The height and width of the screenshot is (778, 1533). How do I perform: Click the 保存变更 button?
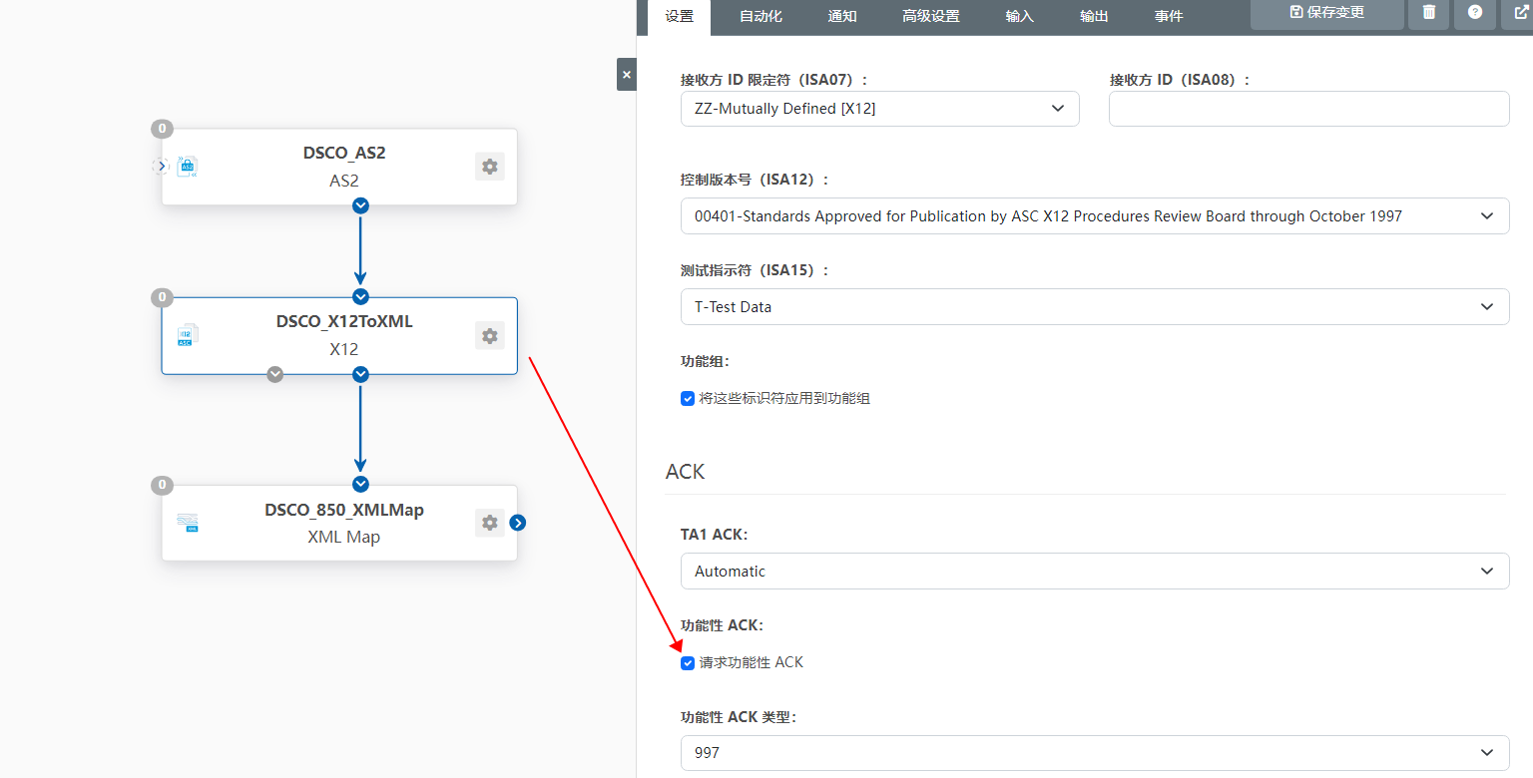click(x=1327, y=13)
